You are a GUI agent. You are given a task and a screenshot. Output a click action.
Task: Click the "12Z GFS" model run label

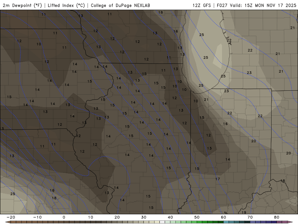[x=202, y=5]
